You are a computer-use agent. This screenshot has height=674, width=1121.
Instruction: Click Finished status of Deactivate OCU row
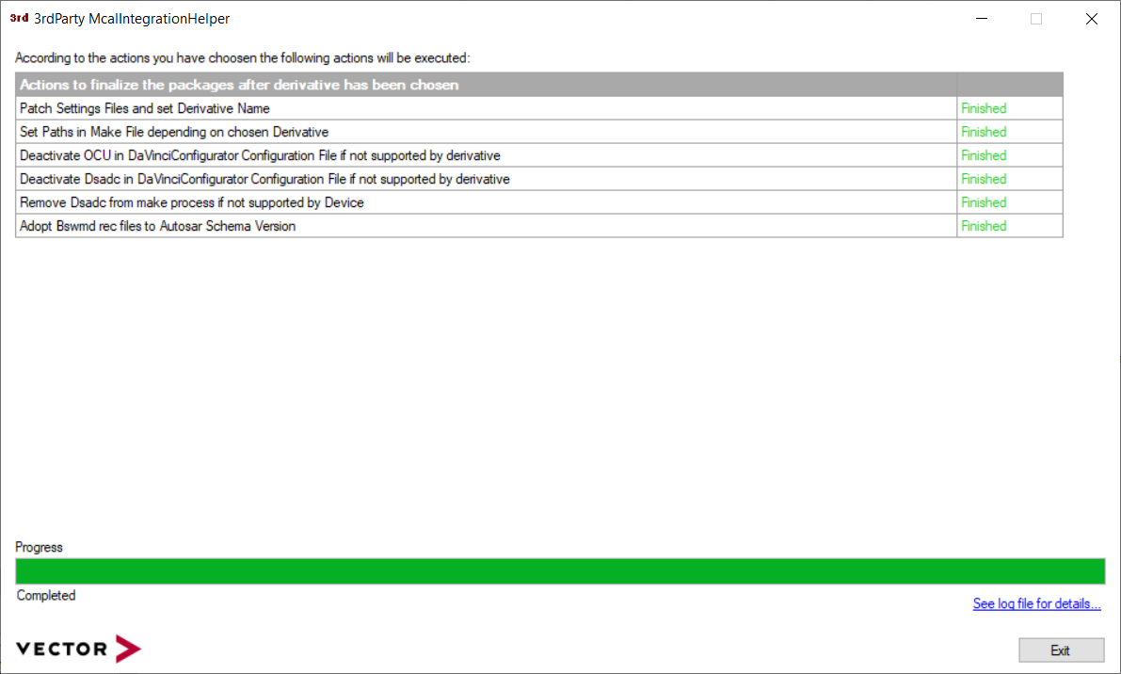pos(984,155)
